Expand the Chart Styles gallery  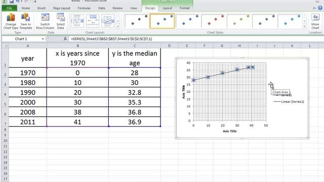tap(304, 27)
